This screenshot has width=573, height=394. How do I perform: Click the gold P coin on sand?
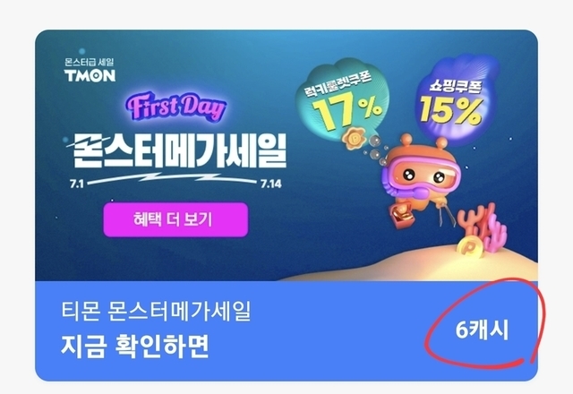470,247
